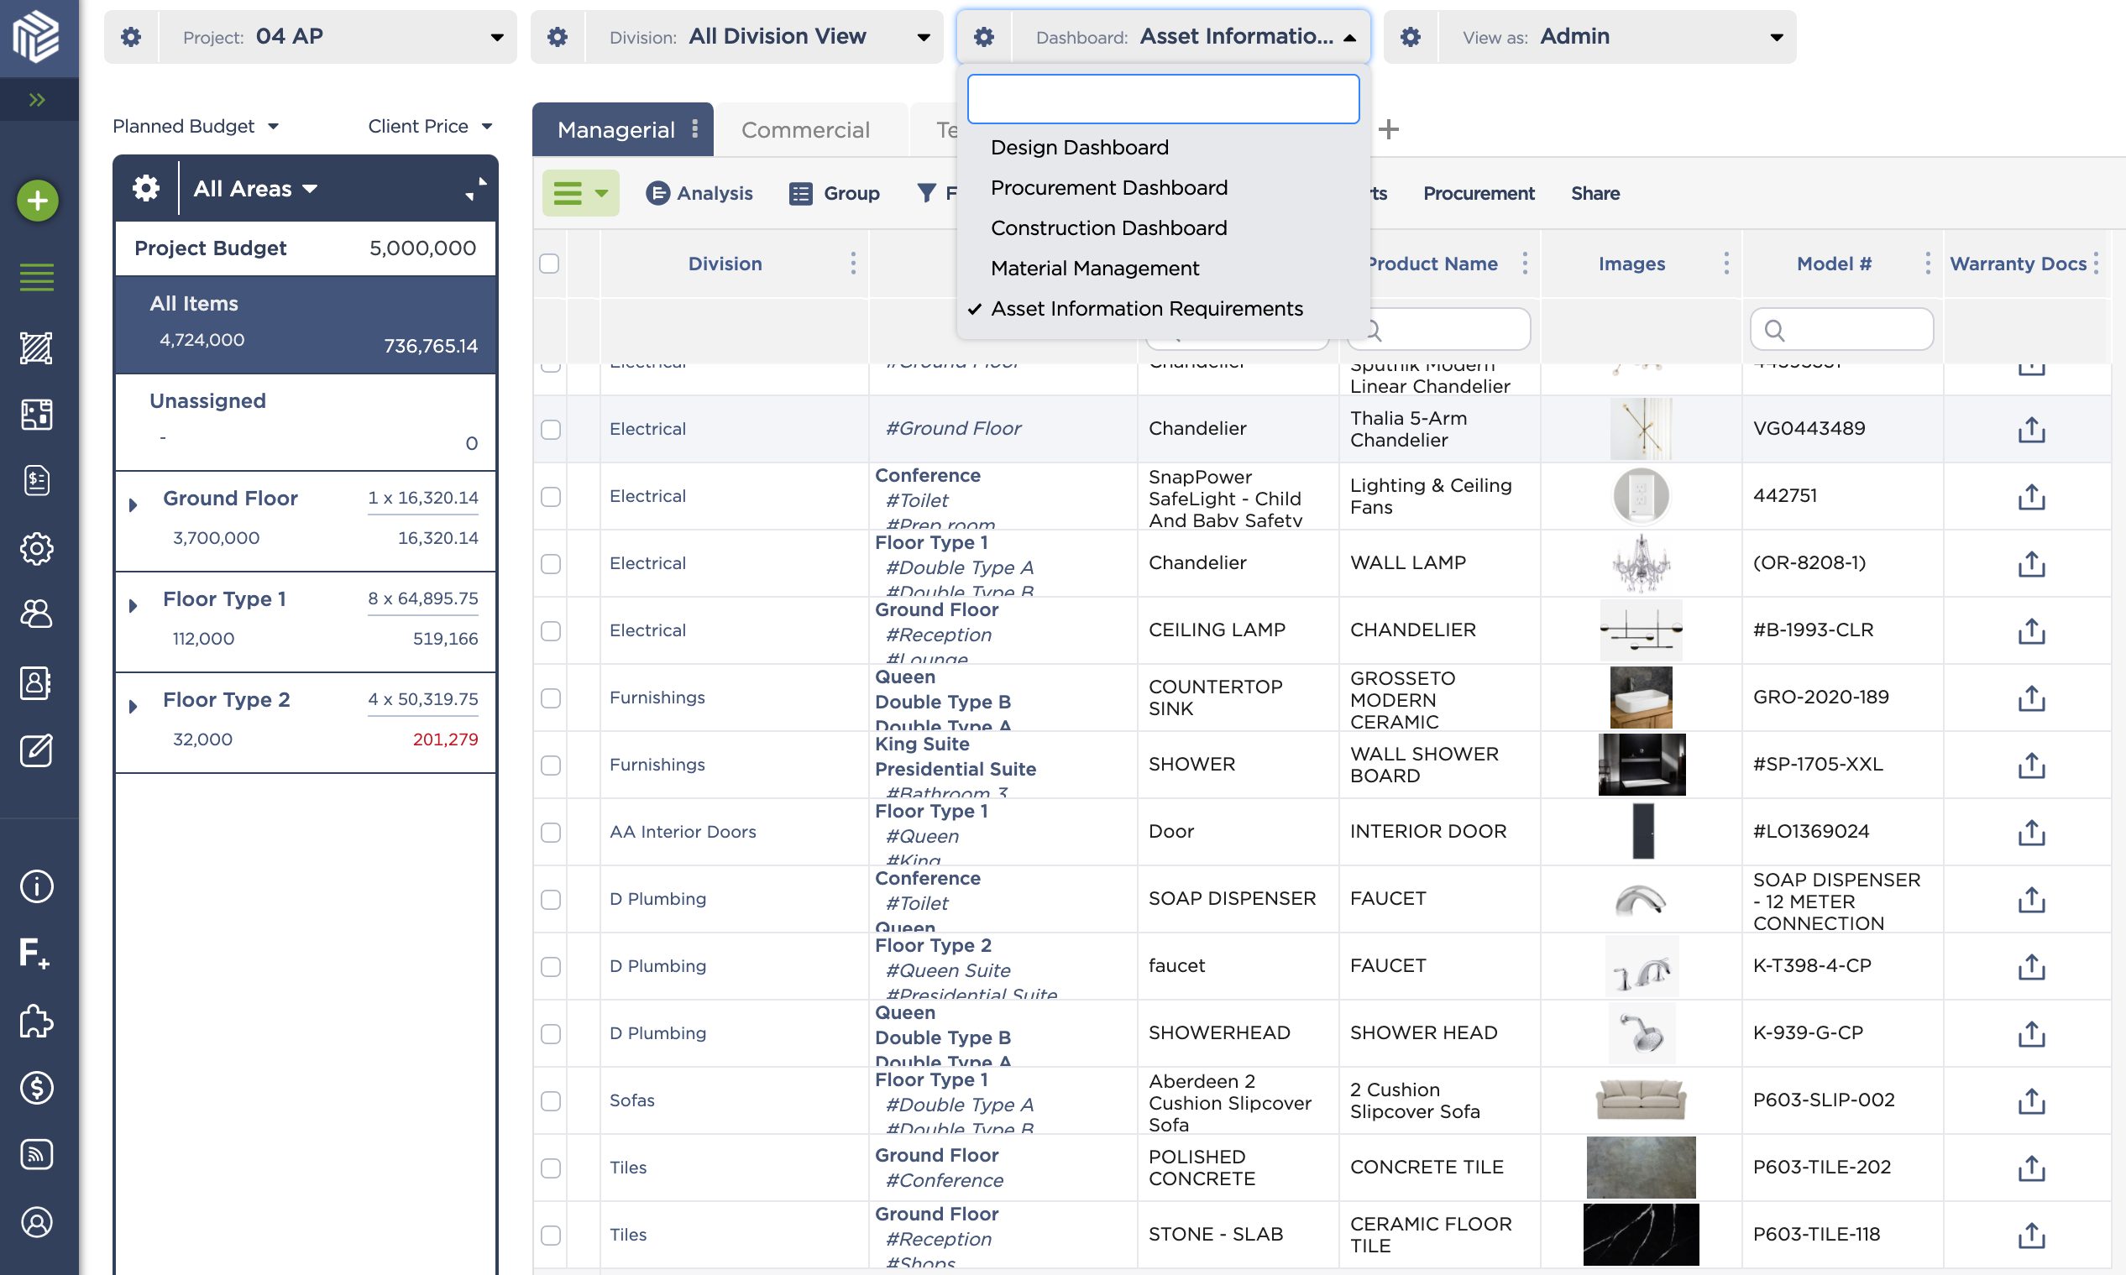
Task: Open the settings gear in the sidebar
Action: 36,550
